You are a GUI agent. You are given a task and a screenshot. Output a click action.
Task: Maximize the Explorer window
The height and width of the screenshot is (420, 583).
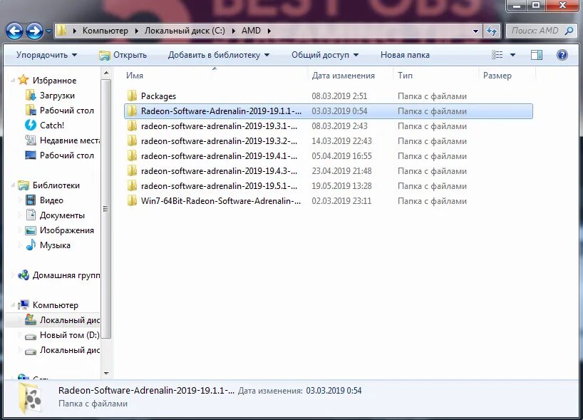tap(536, 5)
